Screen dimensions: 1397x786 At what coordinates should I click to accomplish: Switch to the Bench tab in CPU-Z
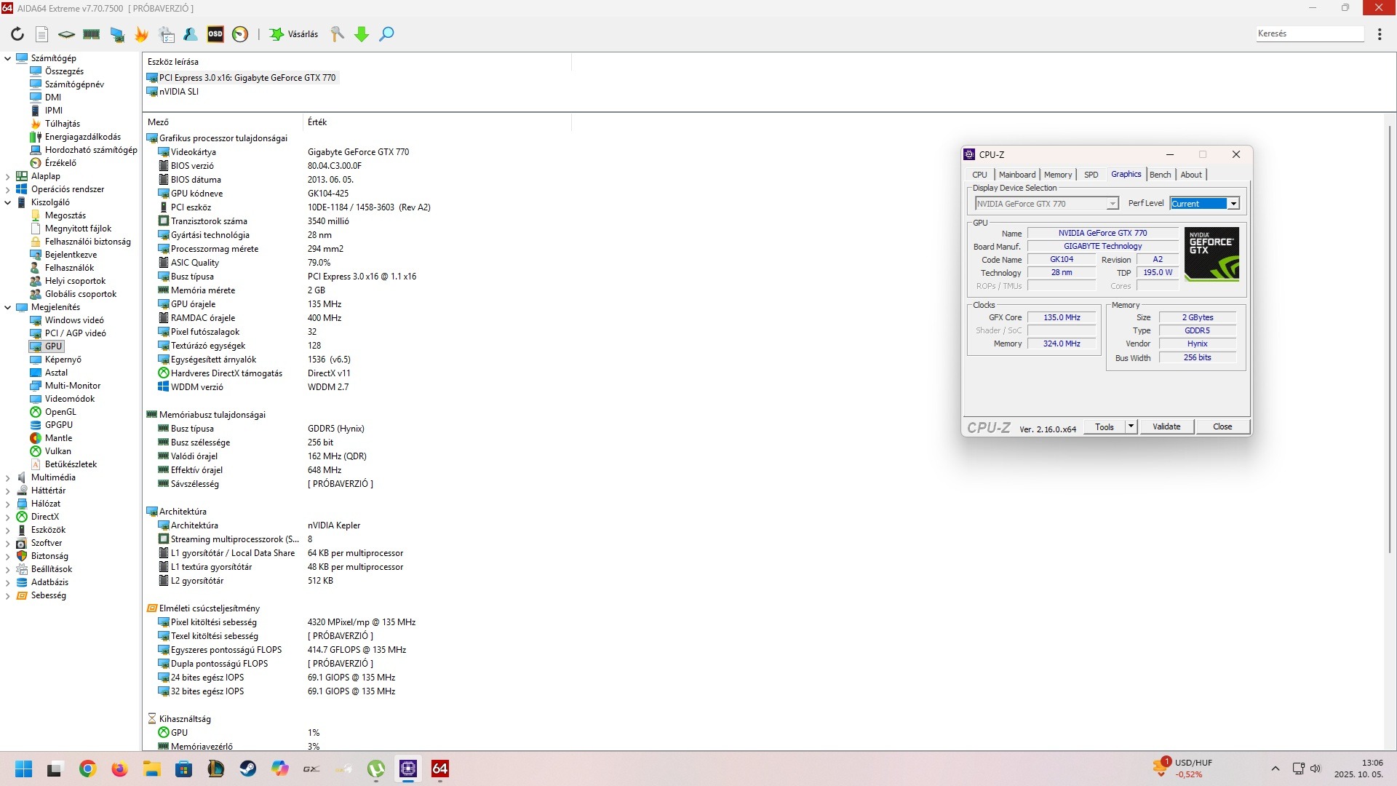coord(1160,175)
